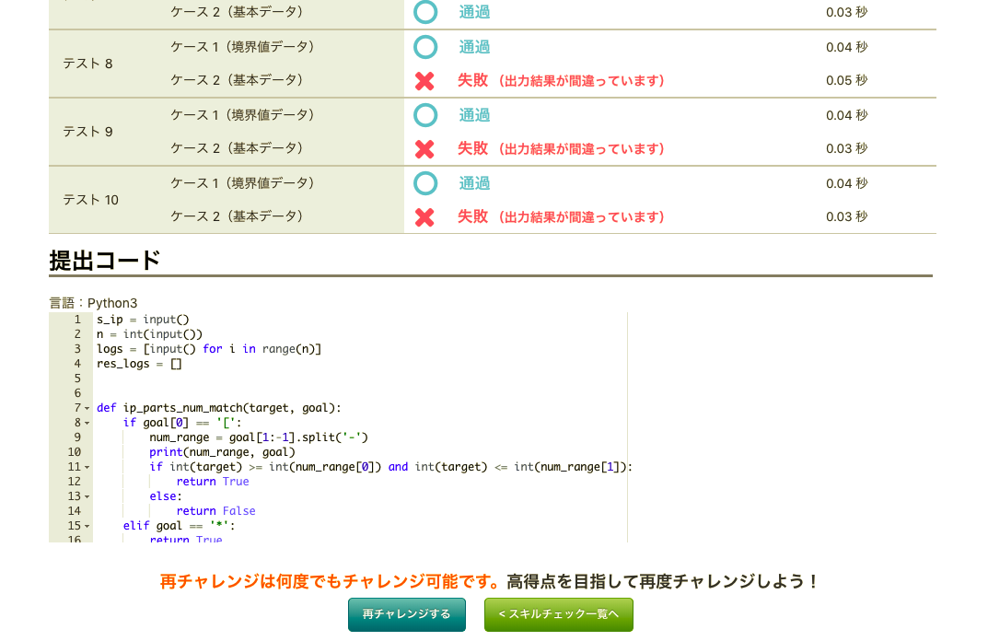The height and width of the screenshot is (641, 988).
Task: Click 失敗 message in テスト 9 ケース 2
Action: [x=561, y=148]
